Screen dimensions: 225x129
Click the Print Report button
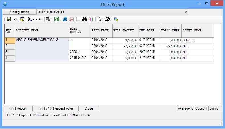tap(18, 108)
